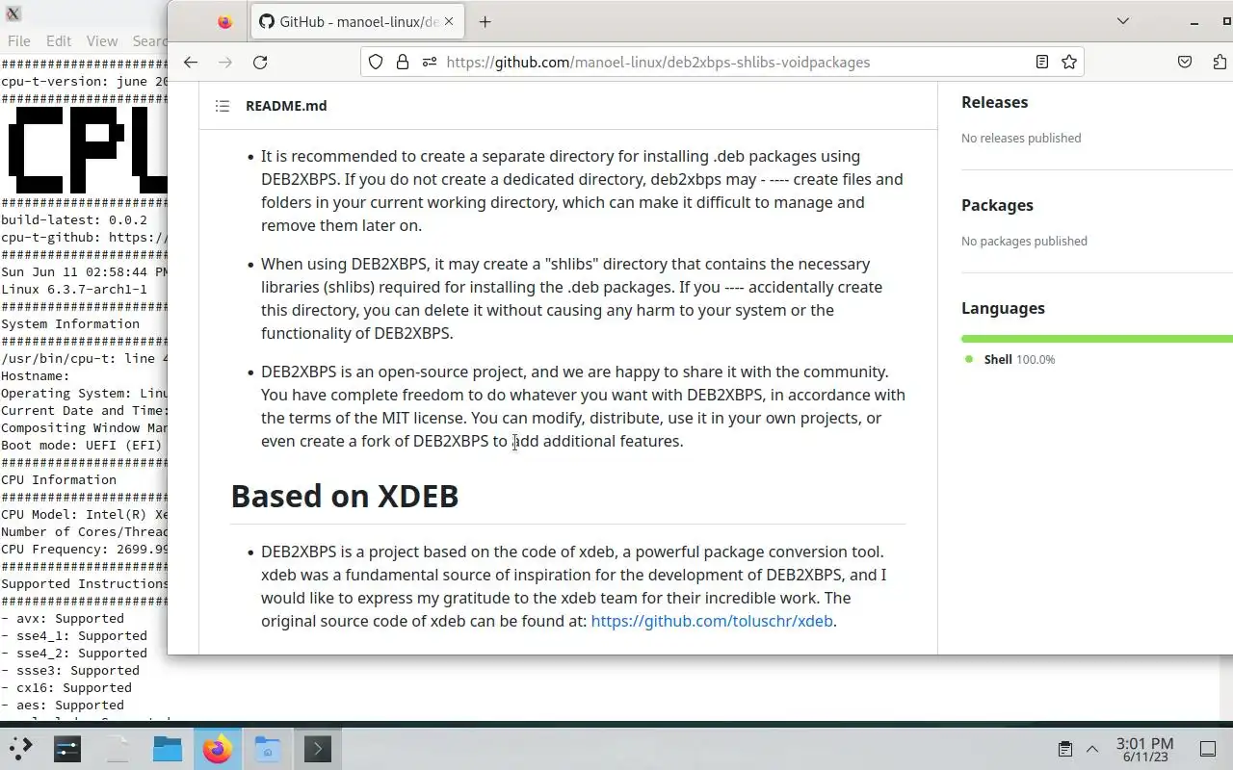Open the blue file manager folder icon in the taskbar

168,748
